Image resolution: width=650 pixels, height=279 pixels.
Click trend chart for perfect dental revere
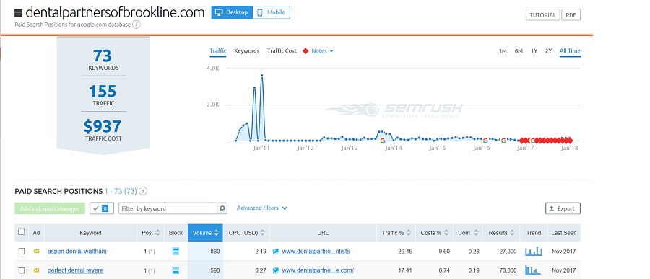click(534, 270)
